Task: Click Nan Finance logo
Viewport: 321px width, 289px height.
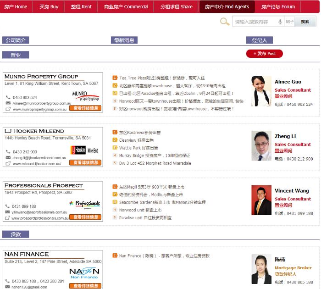Action: tap(84, 273)
